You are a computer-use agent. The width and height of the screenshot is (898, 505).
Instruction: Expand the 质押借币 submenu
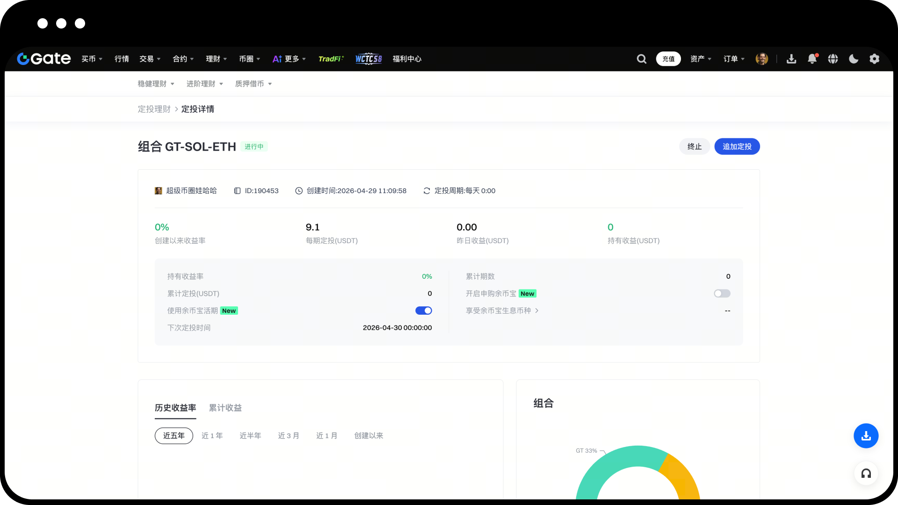pos(253,84)
